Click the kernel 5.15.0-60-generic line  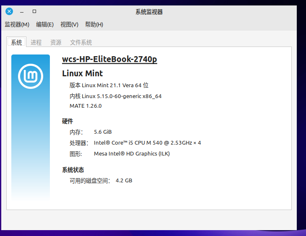pyautogui.click(x=116, y=96)
